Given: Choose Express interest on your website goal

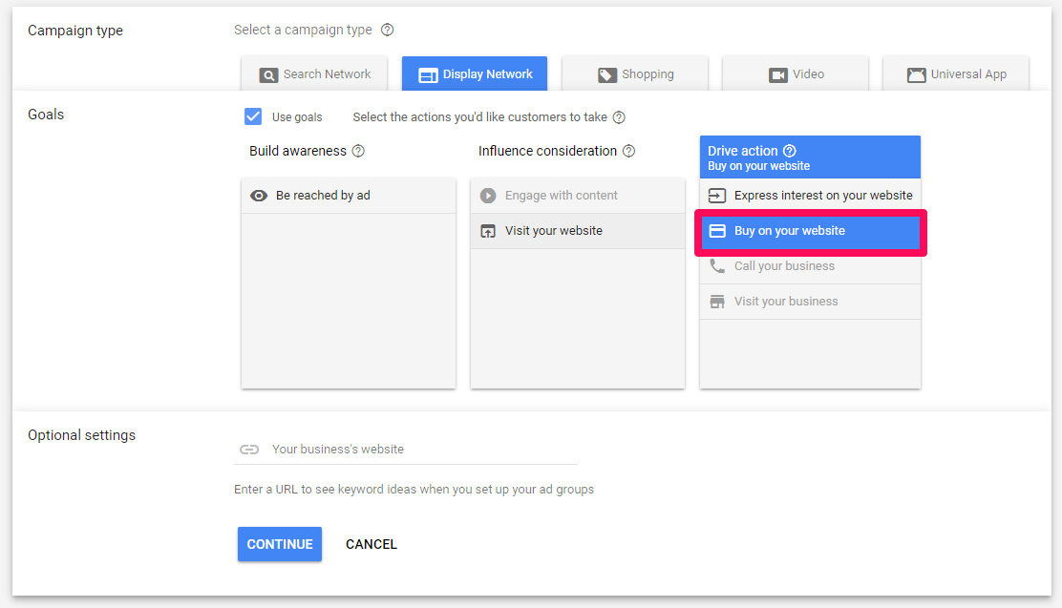Looking at the screenshot, I should [x=810, y=196].
